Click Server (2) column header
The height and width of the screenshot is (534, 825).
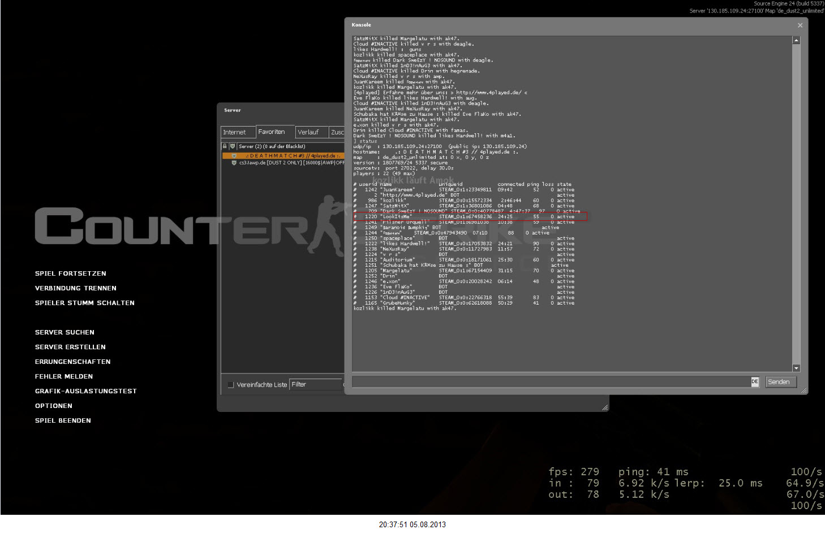click(290, 146)
